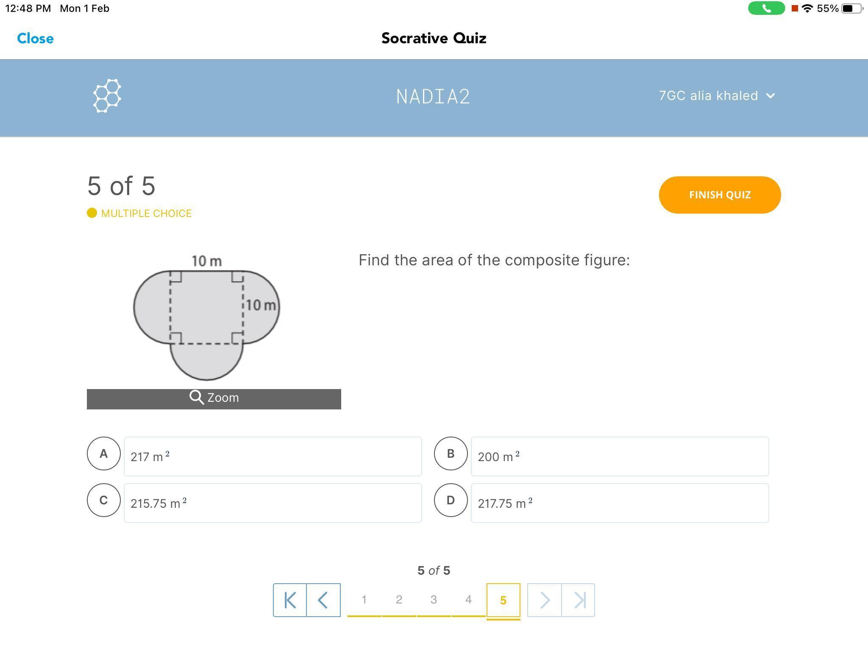This screenshot has width=868, height=651.
Task: Open question 4 in navigation
Action: (468, 600)
